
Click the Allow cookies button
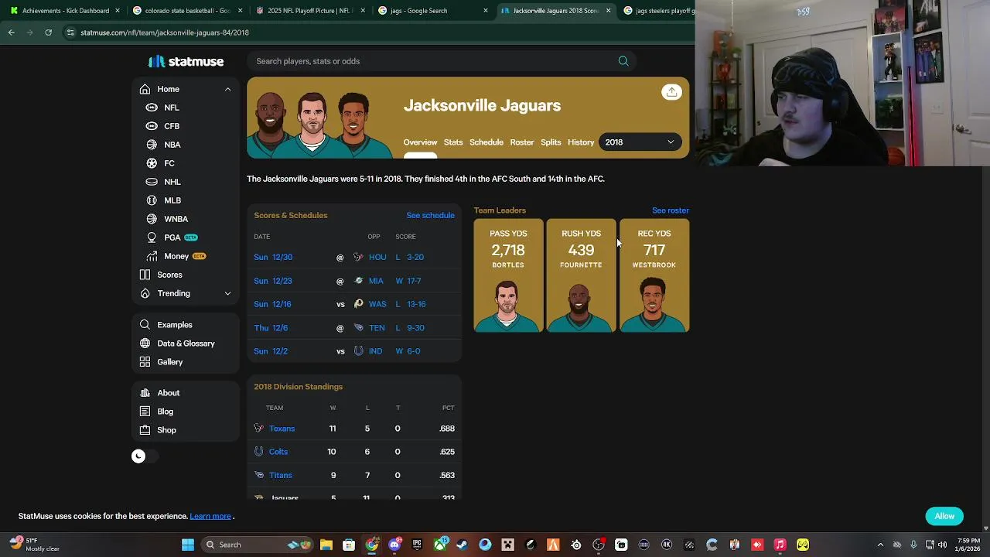coord(944,516)
